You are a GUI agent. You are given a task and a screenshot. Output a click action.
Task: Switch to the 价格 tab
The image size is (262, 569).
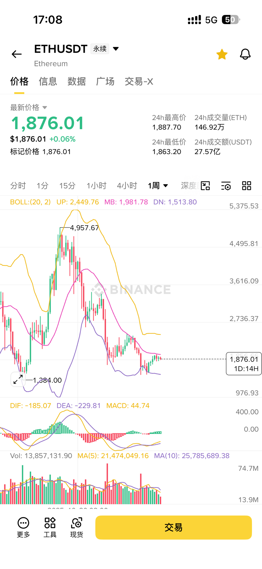pos(19,81)
